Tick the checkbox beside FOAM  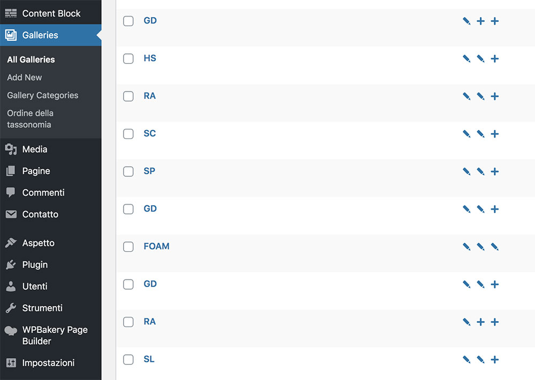pos(128,247)
